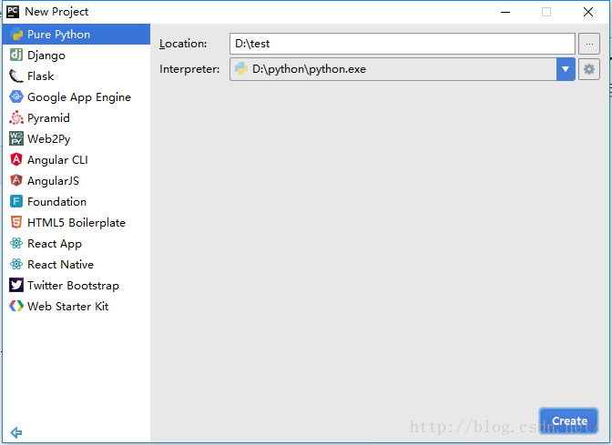Click the Google App Engine icon
Viewport: 612px width, 445px height.
[16, 97]
